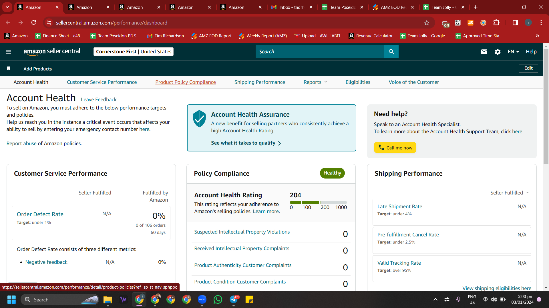Open Suspected Intellectual Property Violations
The width and height of the screenshot is (549, 308).
pyautogui.click(x=242, y=232)
